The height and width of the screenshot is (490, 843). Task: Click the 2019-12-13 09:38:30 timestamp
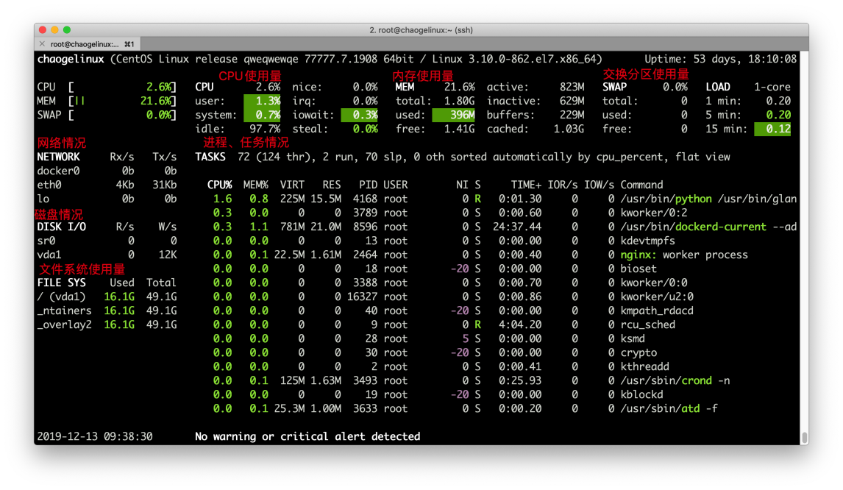[x=95, y=437]
